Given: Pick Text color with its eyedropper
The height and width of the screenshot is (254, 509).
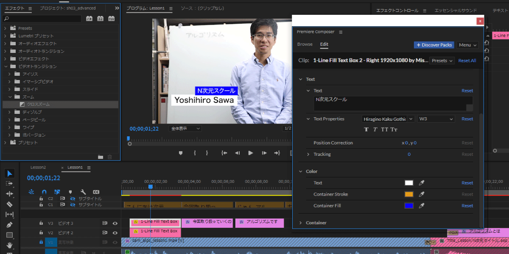Looking at the screenshot, I should click(x=422, y=183).
